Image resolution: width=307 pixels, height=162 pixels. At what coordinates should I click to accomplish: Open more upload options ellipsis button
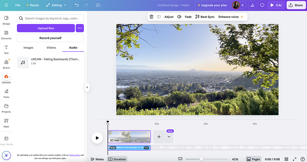click(x=80, y=28)
